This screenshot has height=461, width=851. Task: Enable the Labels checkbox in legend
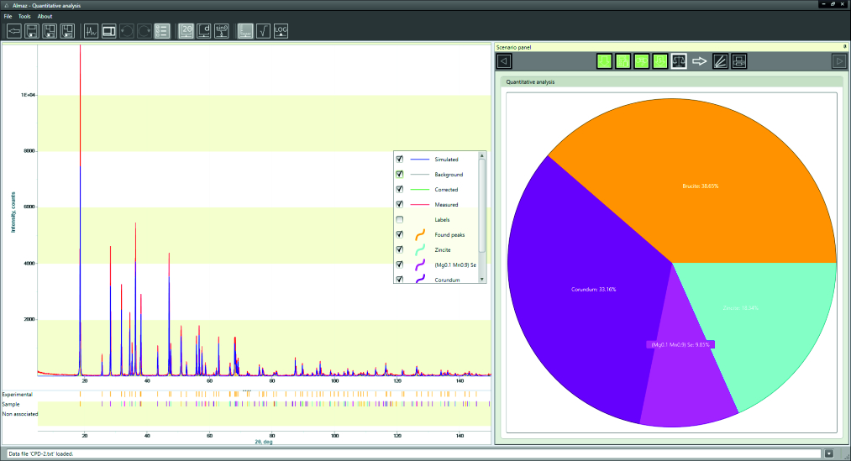coord(400,220)
